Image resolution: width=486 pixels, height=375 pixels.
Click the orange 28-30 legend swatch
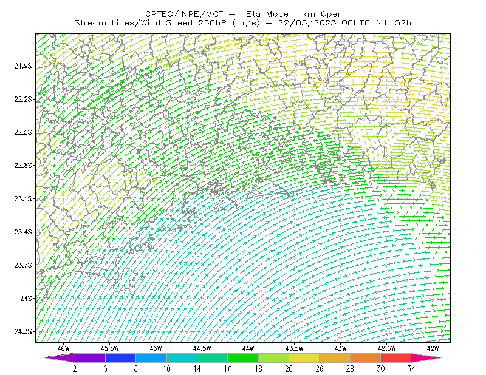(x=366, y=357)
